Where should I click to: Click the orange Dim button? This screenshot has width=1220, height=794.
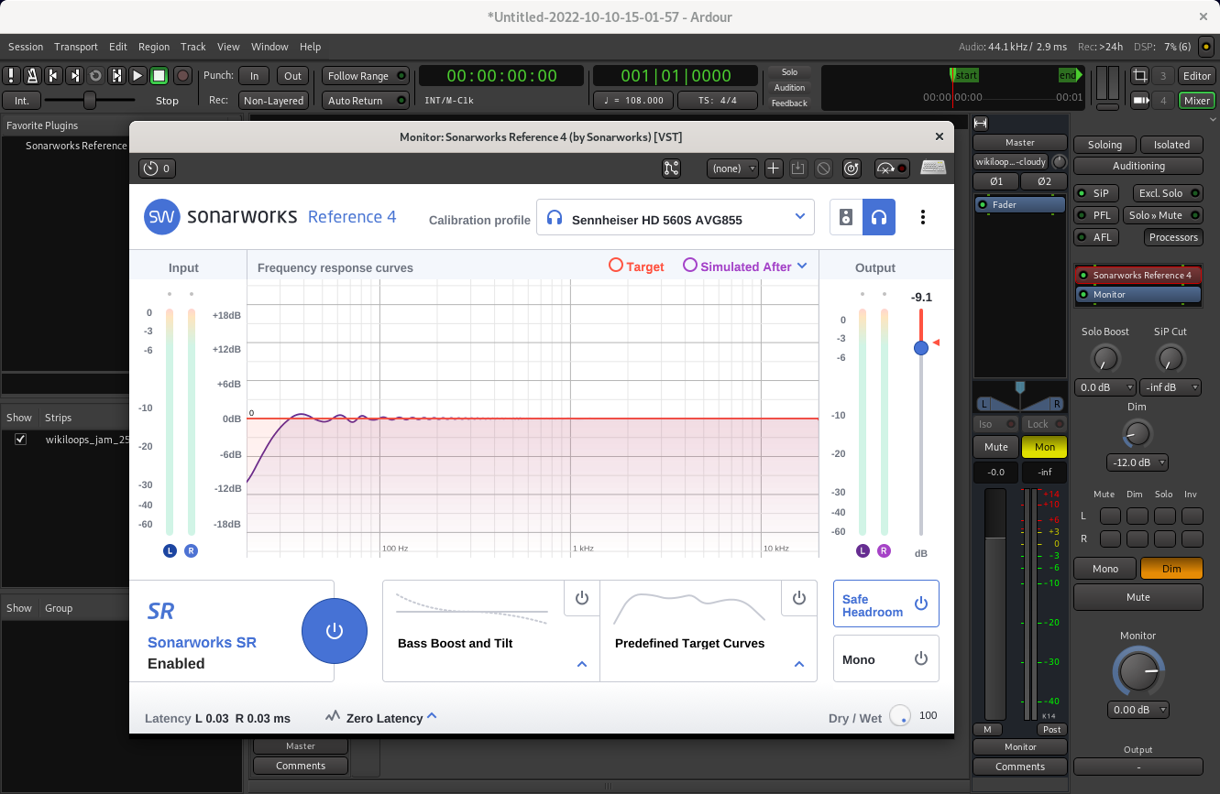[x=1171, y=569]
